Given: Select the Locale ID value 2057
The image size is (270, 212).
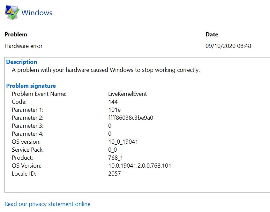Looking at the screenshot, I should pyautogui.click(x=115, y=174).
